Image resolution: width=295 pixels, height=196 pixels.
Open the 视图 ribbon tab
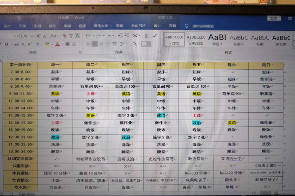click(82, 25)
